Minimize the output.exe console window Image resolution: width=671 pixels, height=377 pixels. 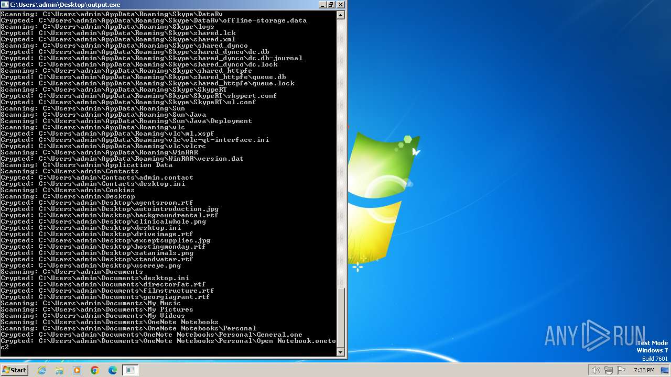point(322,4)
